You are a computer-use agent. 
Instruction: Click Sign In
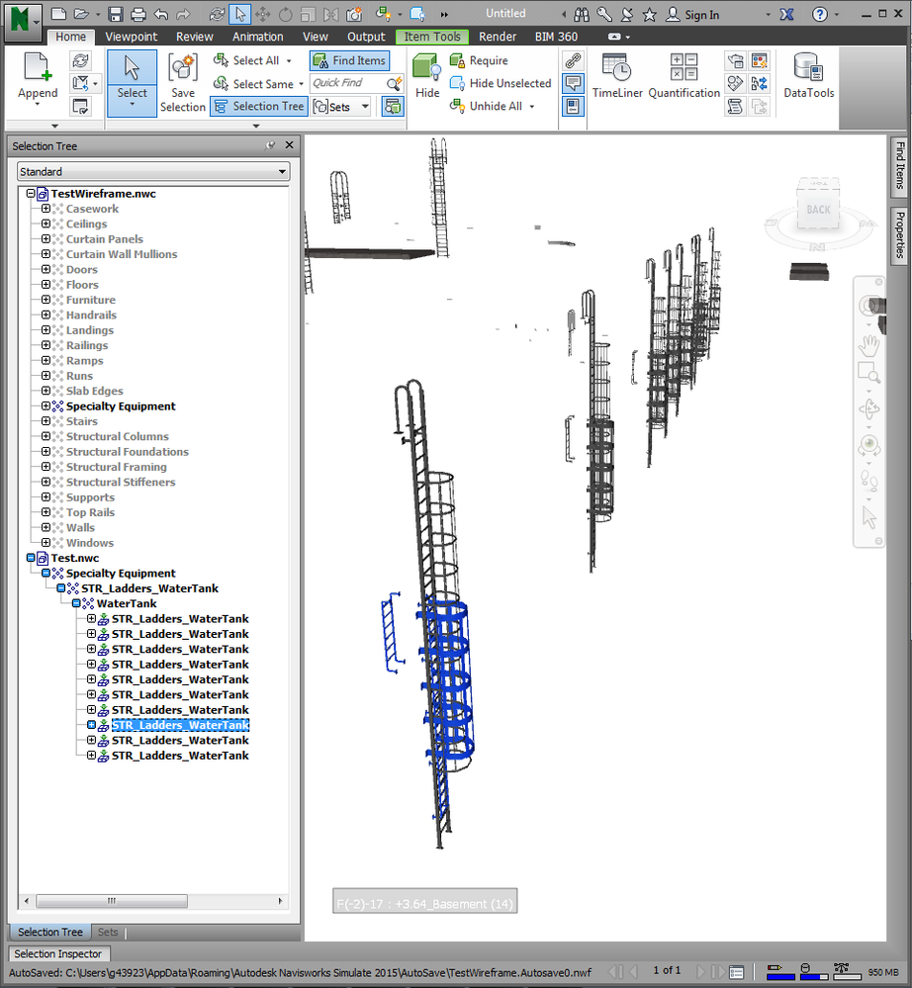coord(692,15)
